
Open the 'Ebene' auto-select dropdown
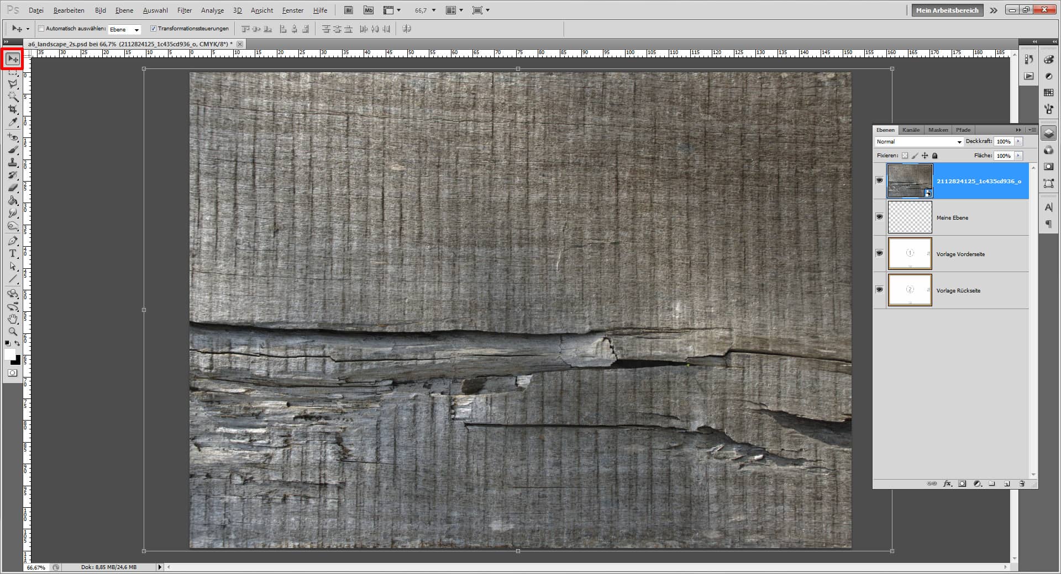pyautogui.click(x=124, y=29)
